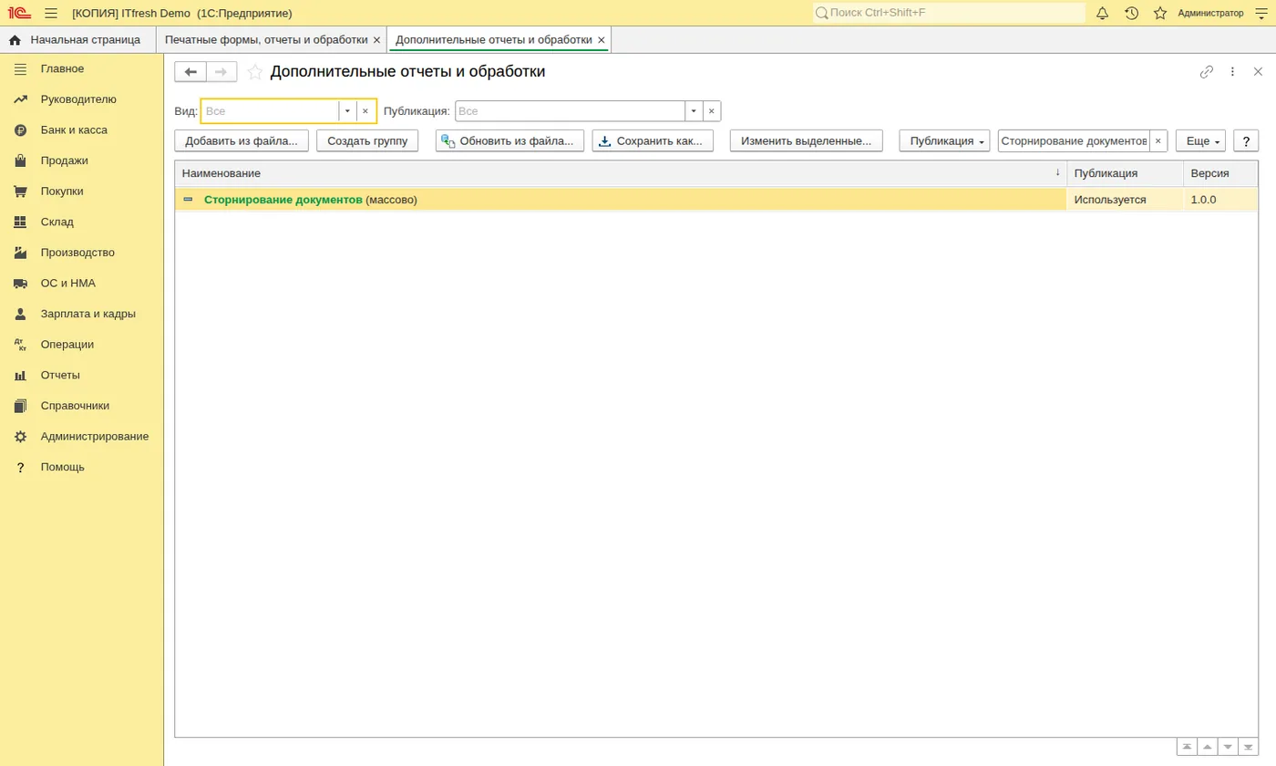
Task: Click the version cell 1.0.0
Action: tap(1220, 200)
